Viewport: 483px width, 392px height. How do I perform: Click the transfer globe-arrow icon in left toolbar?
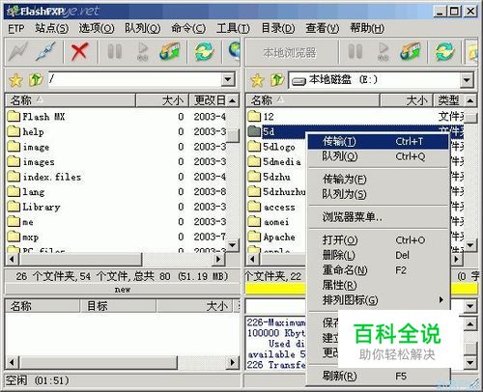(170, 51)
